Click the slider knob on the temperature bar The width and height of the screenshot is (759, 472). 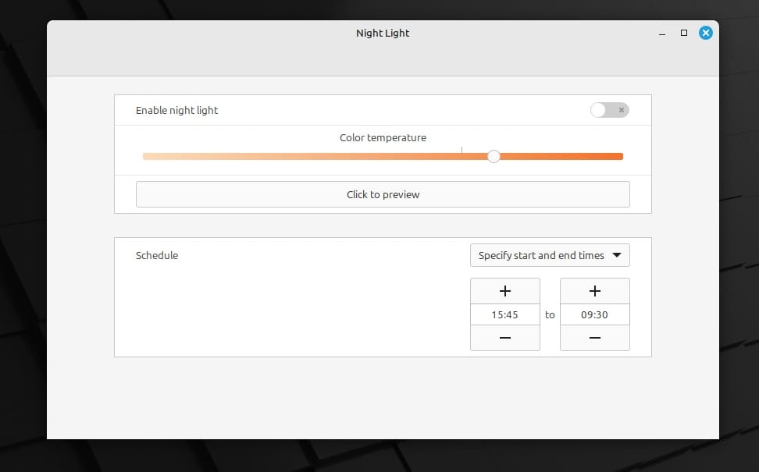pos(493,156)
